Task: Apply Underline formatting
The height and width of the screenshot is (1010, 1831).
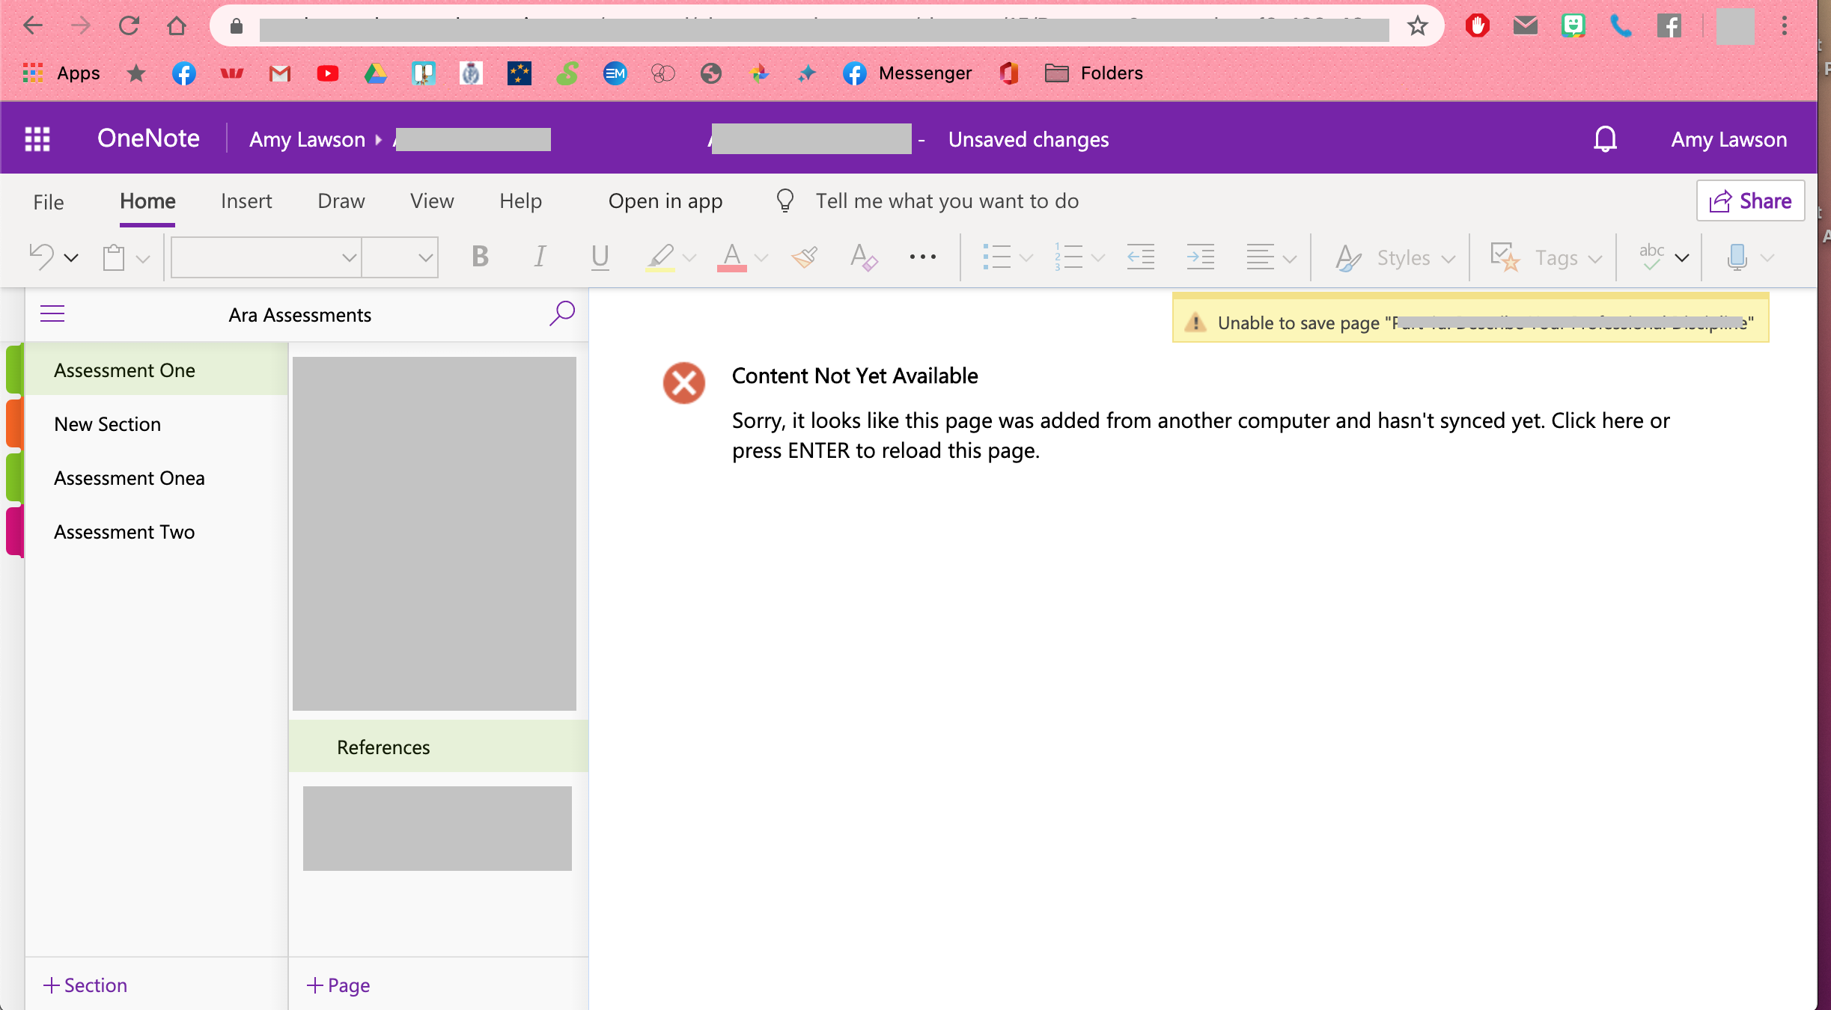Action: (x=599, y=257)
